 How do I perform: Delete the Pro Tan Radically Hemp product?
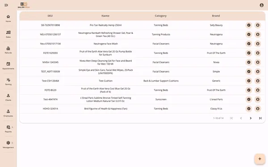(x=258, y=25)
